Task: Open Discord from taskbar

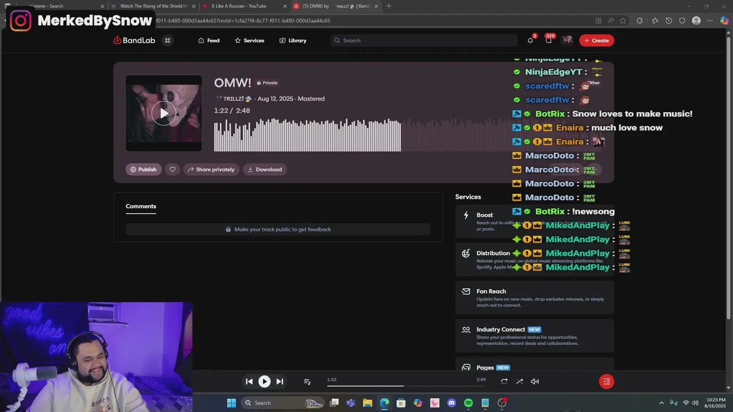Action: coord(452,403)
